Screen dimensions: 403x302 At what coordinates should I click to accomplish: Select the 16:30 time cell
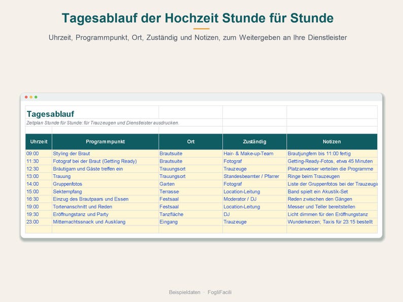[39, 199]
